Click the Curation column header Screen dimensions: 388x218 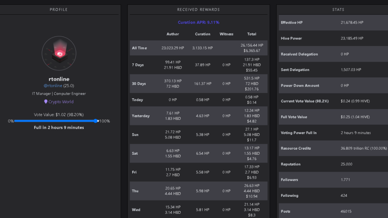click(203, 34)
